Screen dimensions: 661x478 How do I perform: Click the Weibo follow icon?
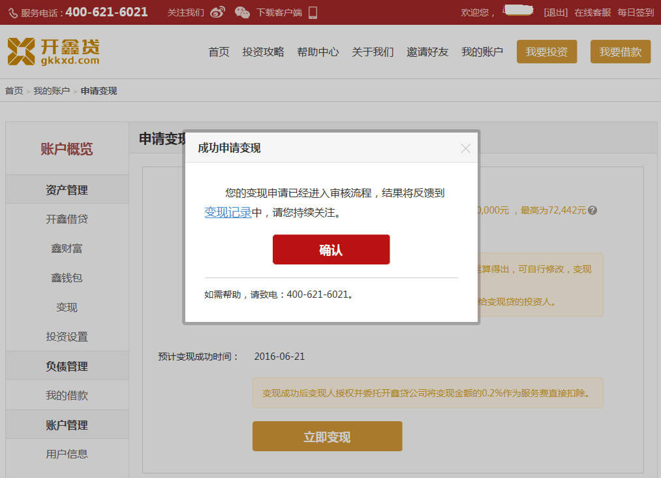click(x=218, y=12)
